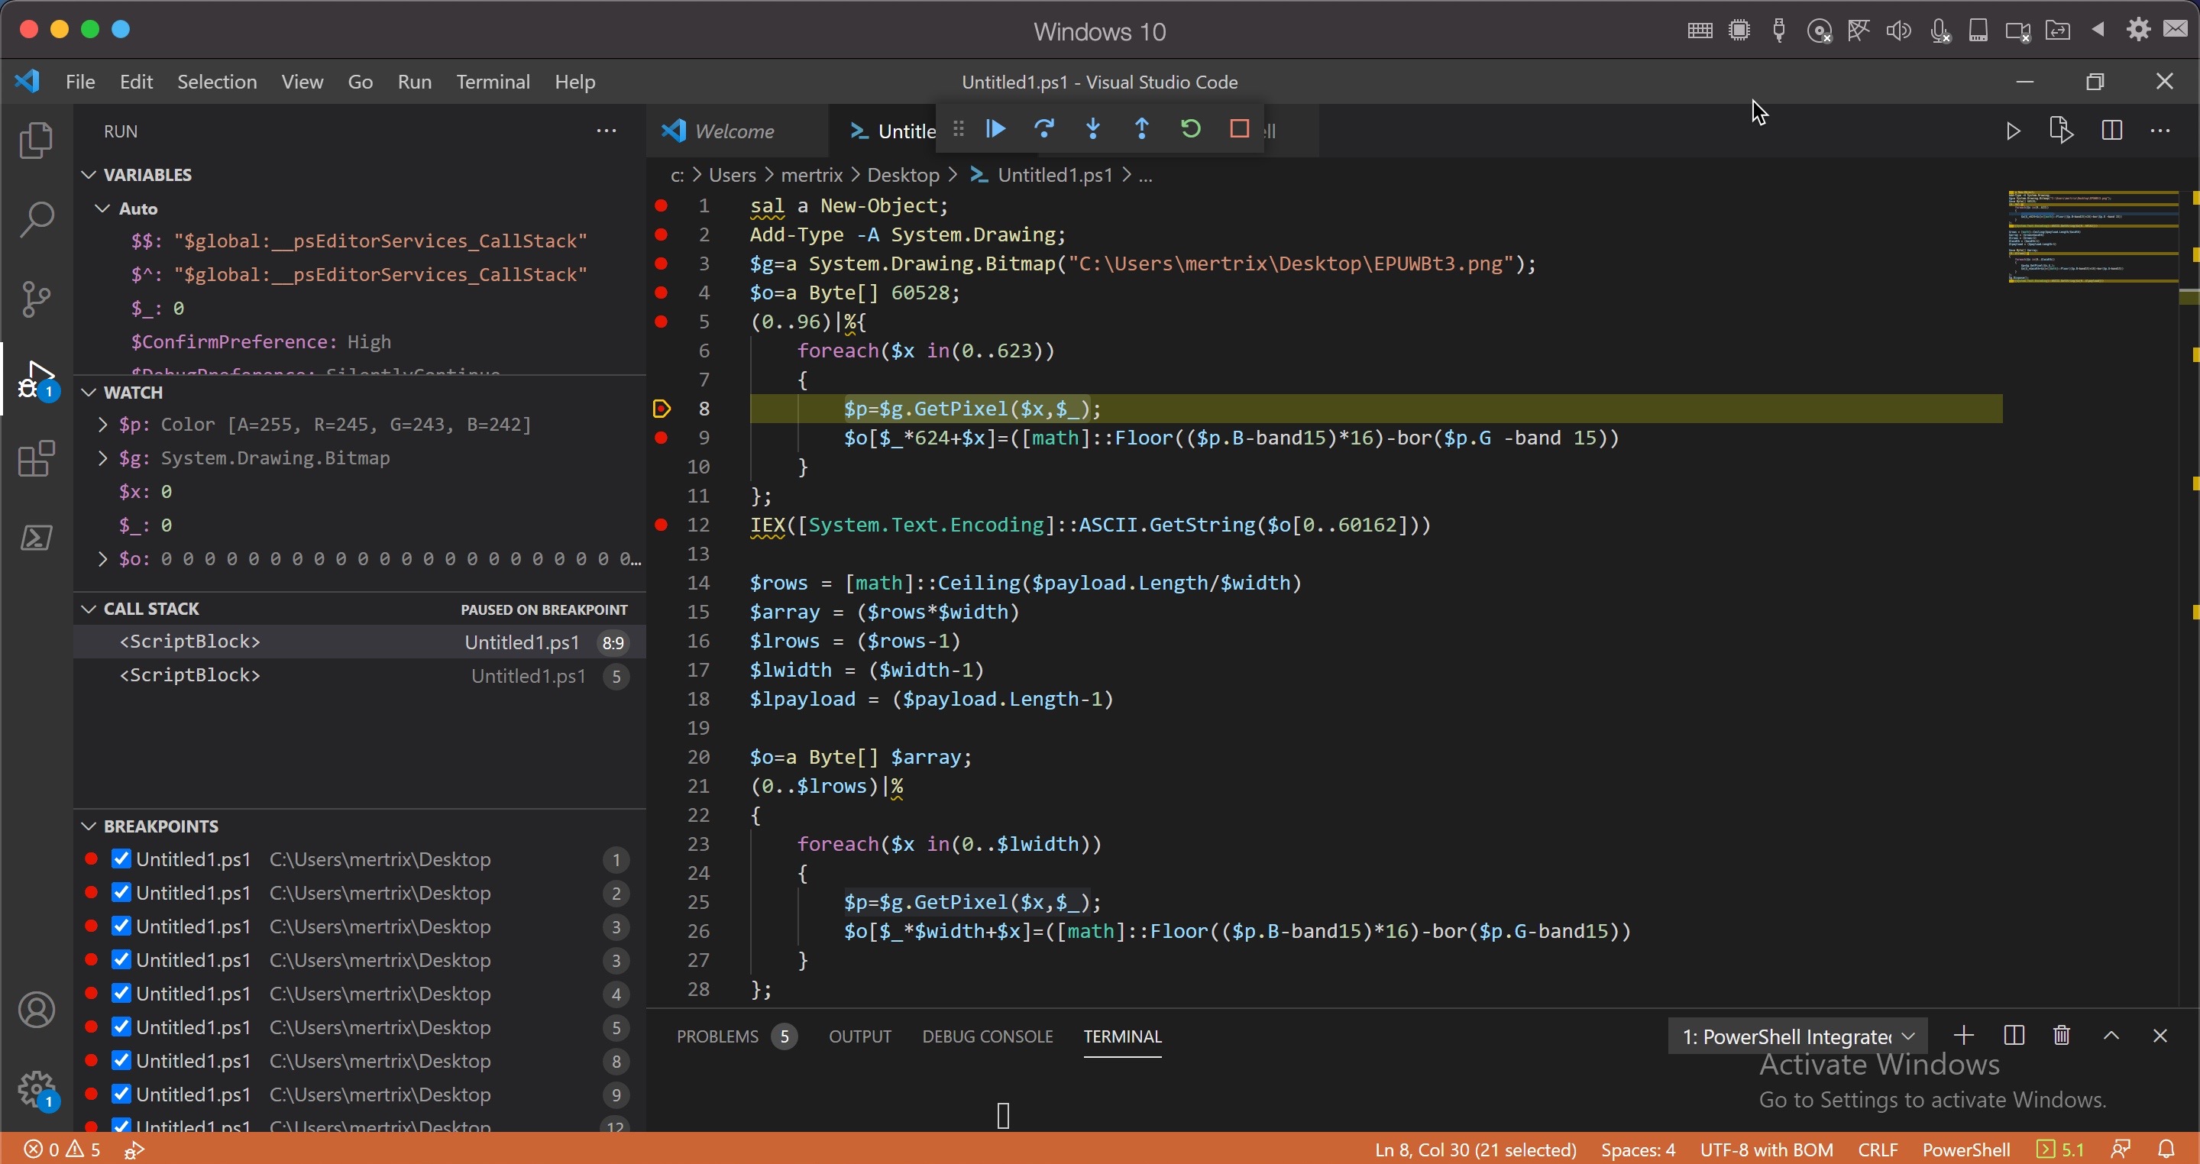The height and width of the screenshot is (1164, 2200).
Task: Open the Explorer view in the activity bar
Action: point(36,140)
